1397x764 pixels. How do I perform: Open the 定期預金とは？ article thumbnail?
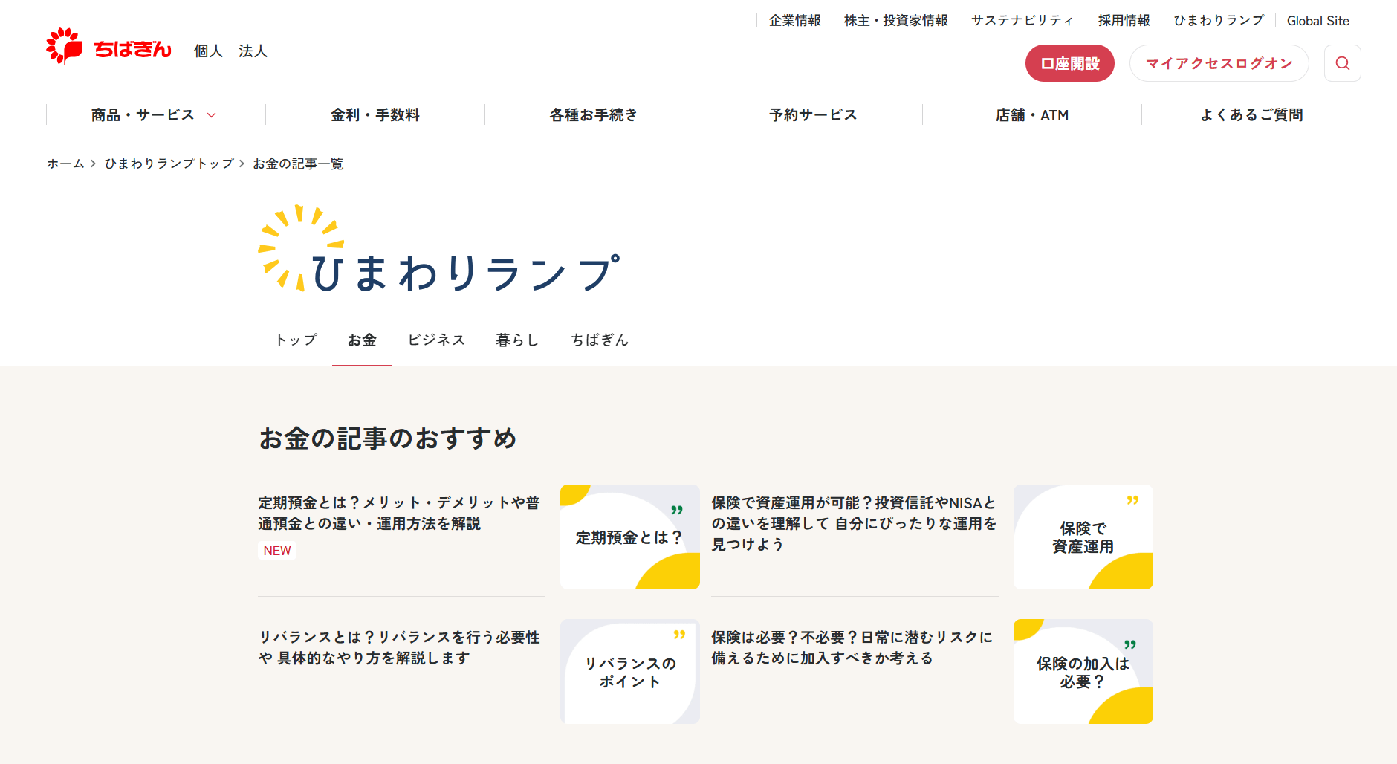pyautogui.click(x=629, y=537)
